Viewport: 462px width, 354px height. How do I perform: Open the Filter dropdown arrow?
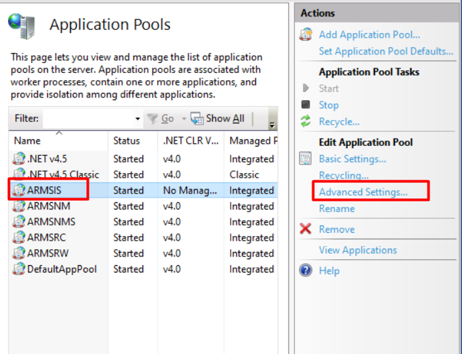[x=137, y=119]
